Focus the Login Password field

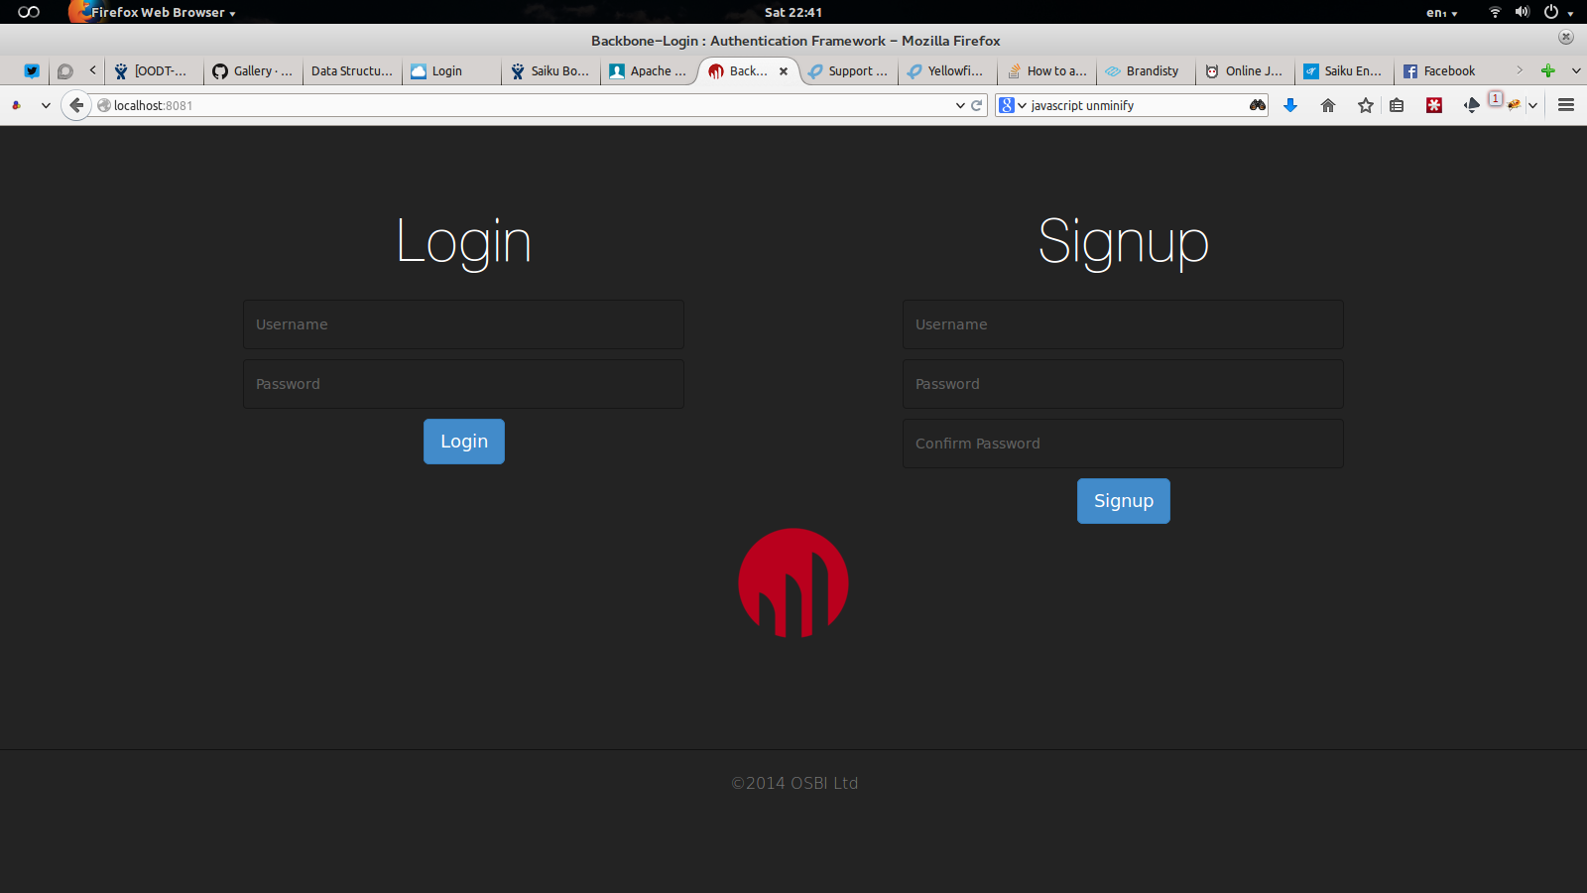tap(463, 384)
